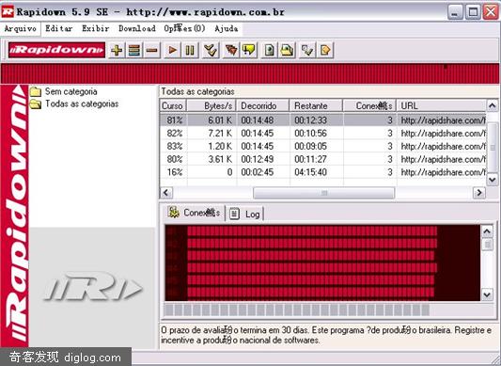Click the 04:15:40 remaining time cell
The width and height of the screenshot is (501, 366).
tap(310, 172)
